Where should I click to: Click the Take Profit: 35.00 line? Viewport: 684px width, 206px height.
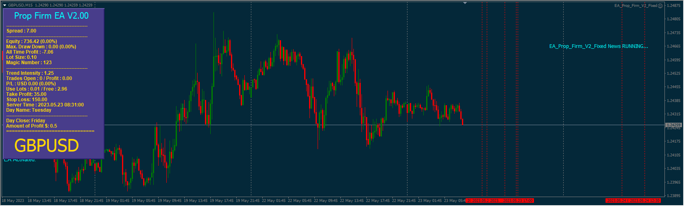[26, 94]
